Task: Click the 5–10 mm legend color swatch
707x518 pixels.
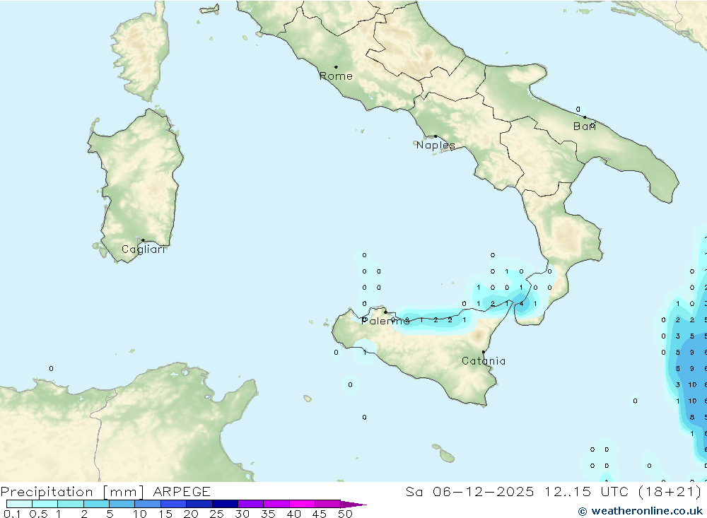Action: tap(122, 504)
